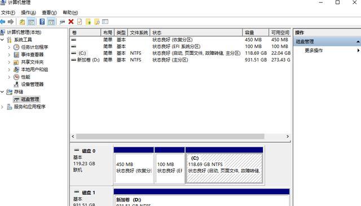Select Local Users and Groups icon
The height and width of the screenshot is (206, 361).
(x=16, y=69)
